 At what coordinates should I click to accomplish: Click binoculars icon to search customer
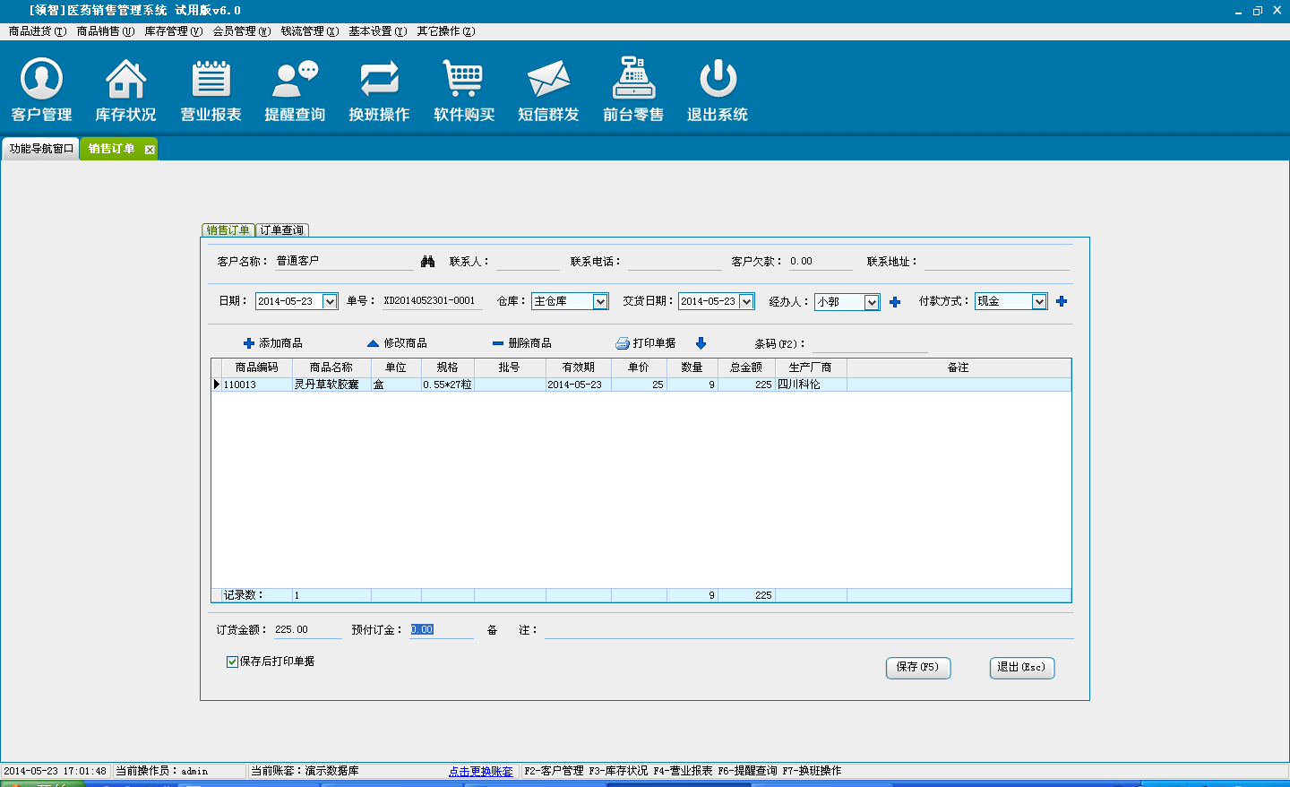(x=427, y=261)
